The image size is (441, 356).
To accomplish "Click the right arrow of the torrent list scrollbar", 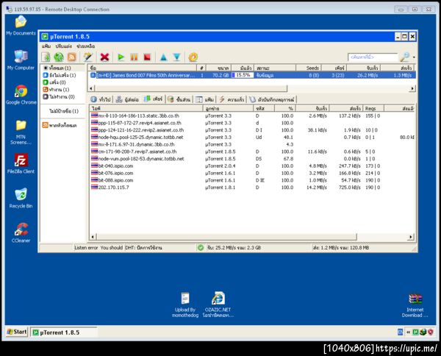I will [412, 88].
